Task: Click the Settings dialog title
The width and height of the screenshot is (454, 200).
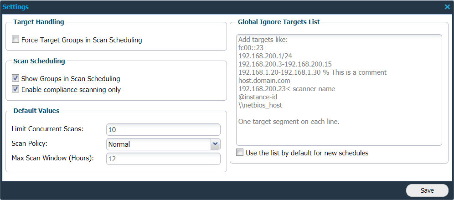Action: (15, 7)
